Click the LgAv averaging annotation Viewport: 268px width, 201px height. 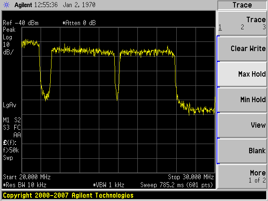(10, 105)
